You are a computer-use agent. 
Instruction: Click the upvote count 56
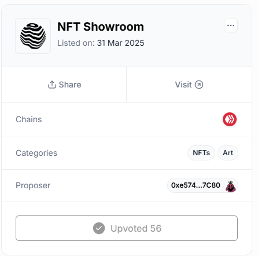pos(156,228)
